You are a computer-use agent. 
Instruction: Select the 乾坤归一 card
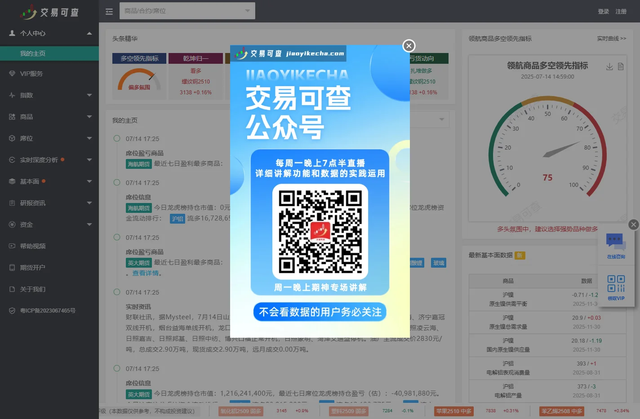tap(196, 75)
